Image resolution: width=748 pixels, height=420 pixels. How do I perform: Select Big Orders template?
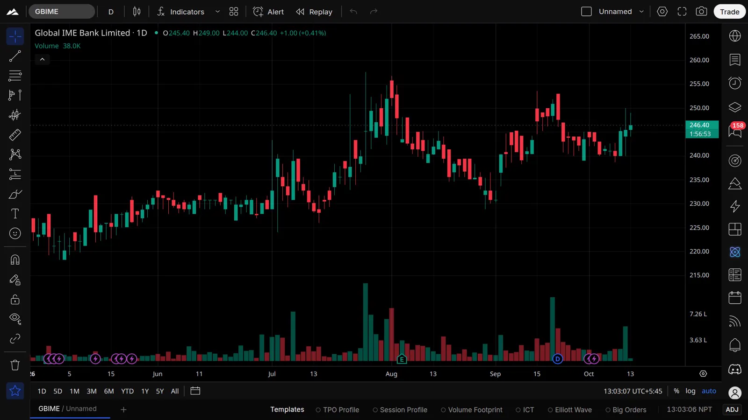click(626, 410)
